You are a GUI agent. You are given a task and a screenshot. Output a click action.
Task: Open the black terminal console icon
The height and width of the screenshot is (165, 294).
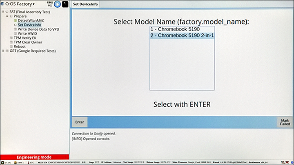65,4
